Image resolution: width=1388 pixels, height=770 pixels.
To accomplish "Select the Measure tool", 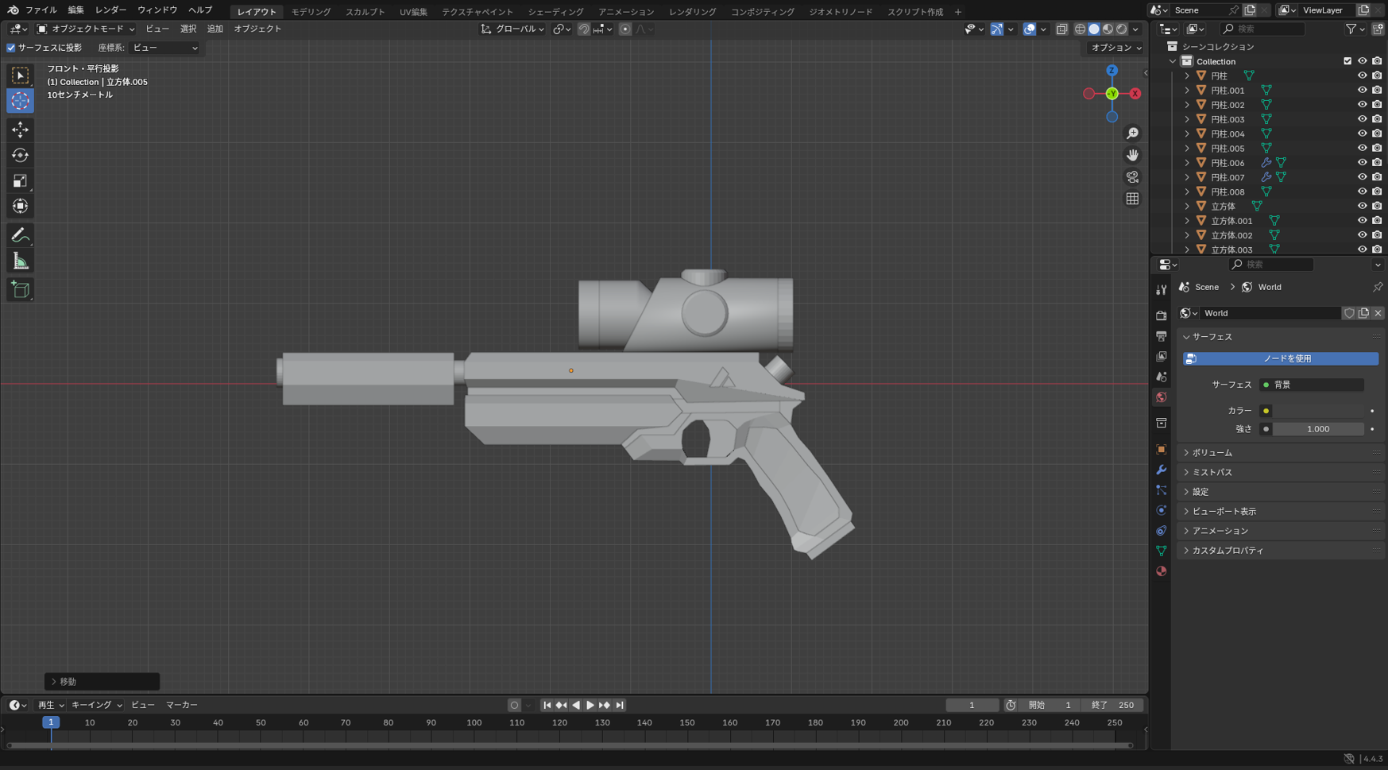I will [20, 260].
